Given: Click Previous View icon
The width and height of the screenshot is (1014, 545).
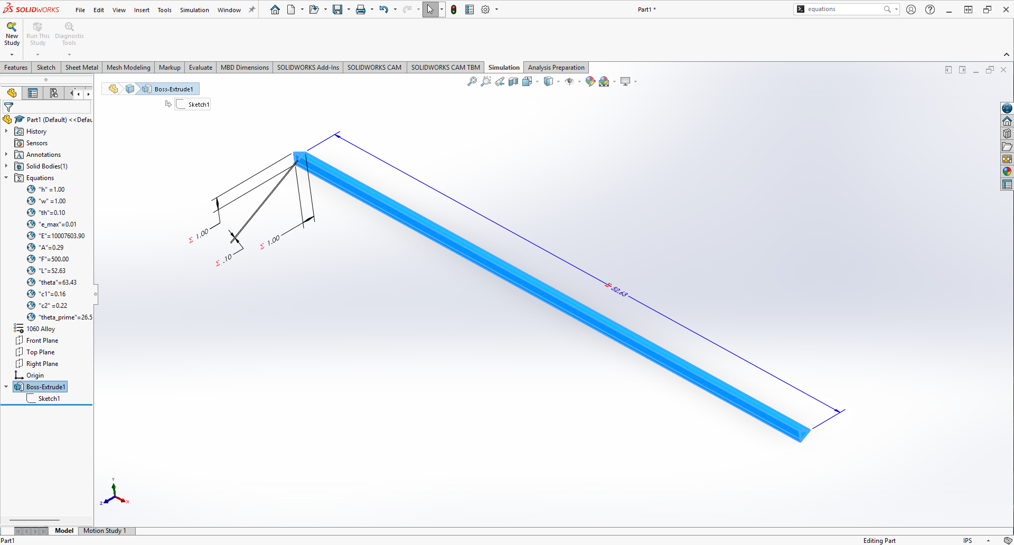Looking at the screenshot, I should (x=500, y=81).
